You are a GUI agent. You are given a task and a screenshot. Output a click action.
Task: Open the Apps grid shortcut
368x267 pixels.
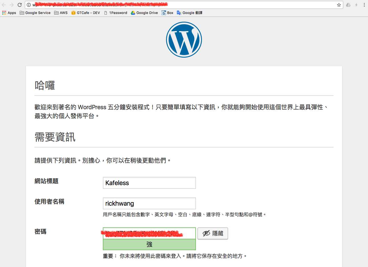[x=9, y=13]
